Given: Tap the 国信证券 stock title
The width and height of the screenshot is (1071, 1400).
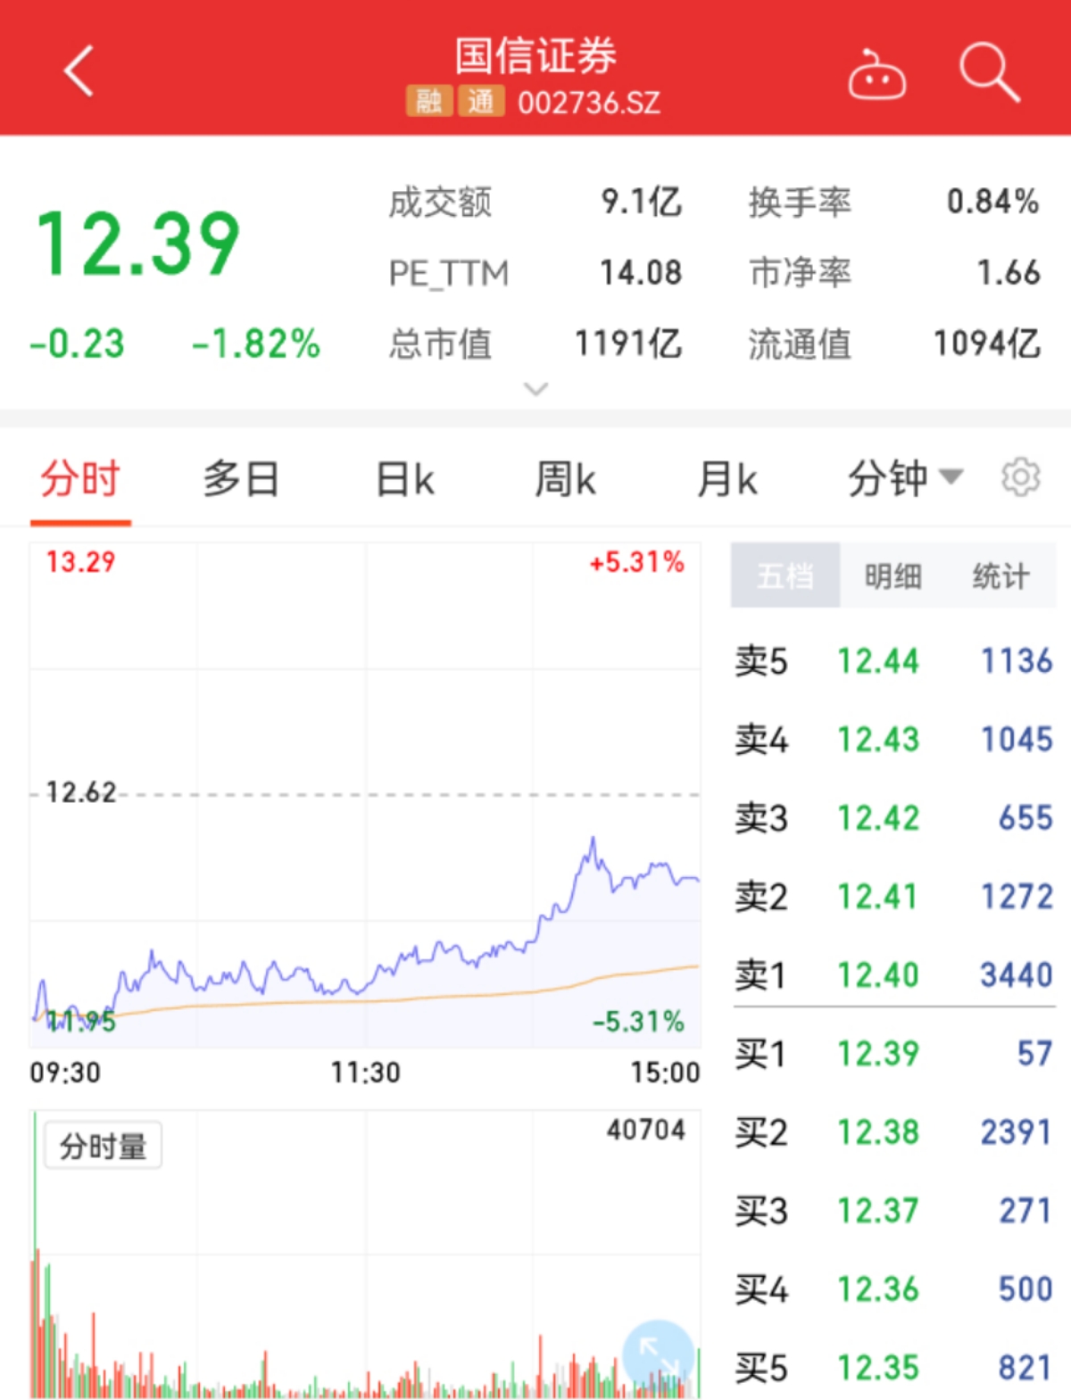Looking at the screenshot, I should [x=535, y=55].
